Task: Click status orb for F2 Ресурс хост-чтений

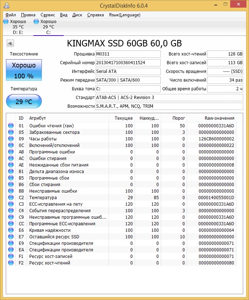Action: (11, 263)
